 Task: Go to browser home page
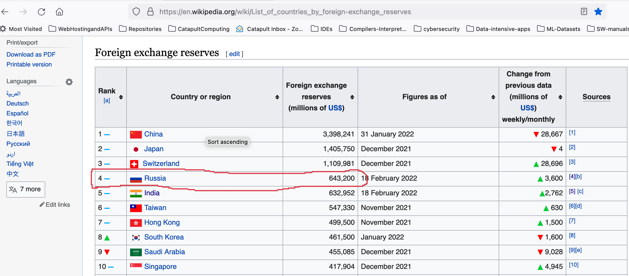[x=59, y=12]
